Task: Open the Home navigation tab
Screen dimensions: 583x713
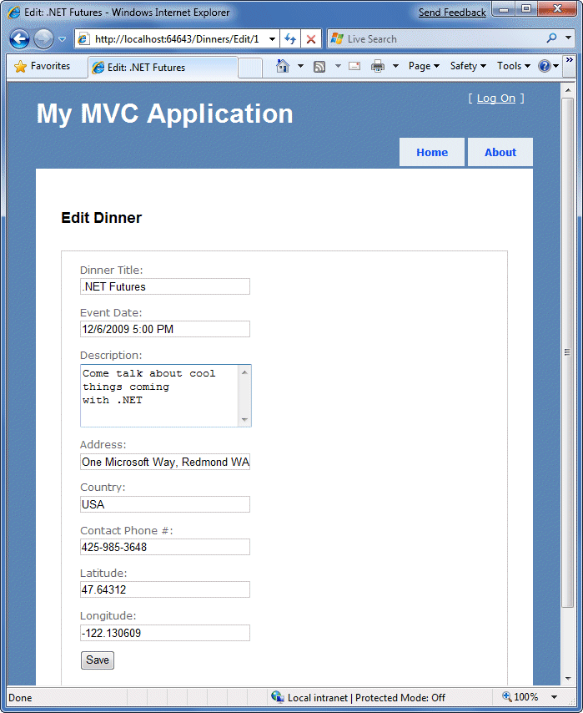Action: pos(432,152)
